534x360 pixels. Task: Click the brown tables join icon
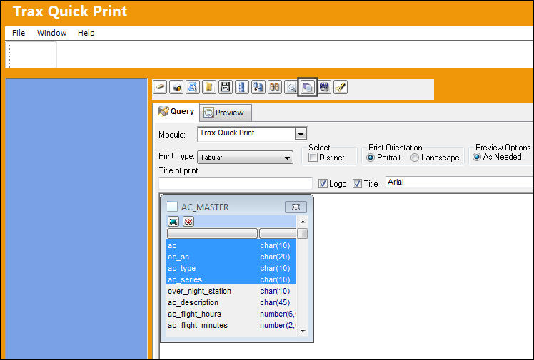(274, 87)
